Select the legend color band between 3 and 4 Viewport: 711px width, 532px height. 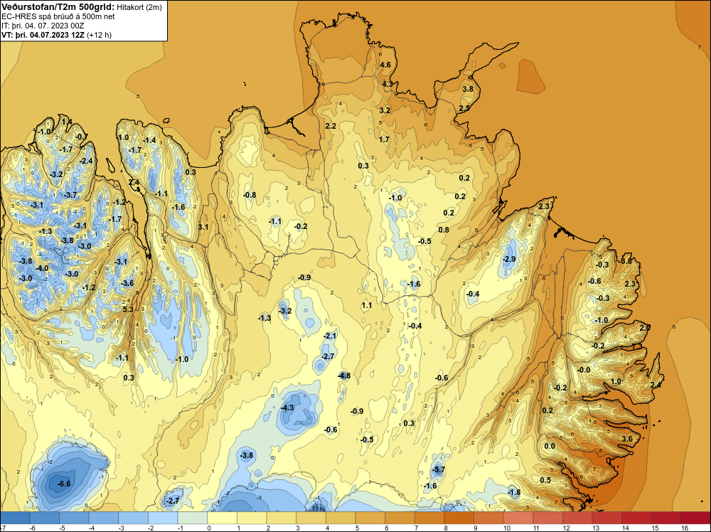311,518
